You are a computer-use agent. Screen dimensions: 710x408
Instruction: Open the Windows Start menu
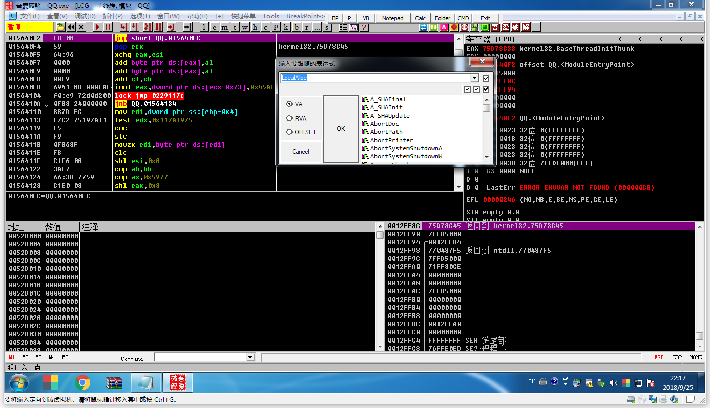[19, 382]
